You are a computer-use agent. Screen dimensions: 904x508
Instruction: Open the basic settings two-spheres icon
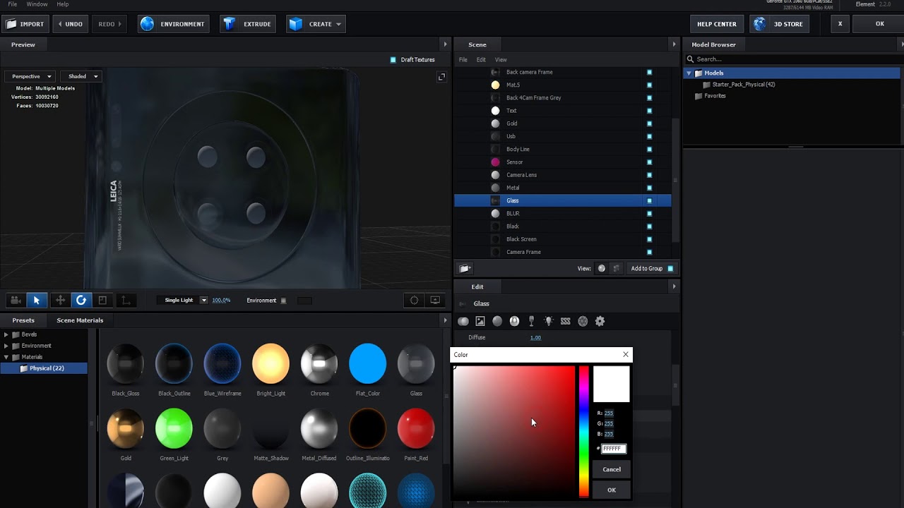click(x=463, y=321)
